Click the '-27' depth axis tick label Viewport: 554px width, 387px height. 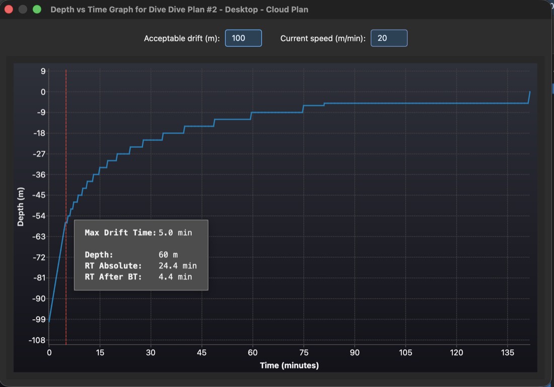[x=39, y=154]
